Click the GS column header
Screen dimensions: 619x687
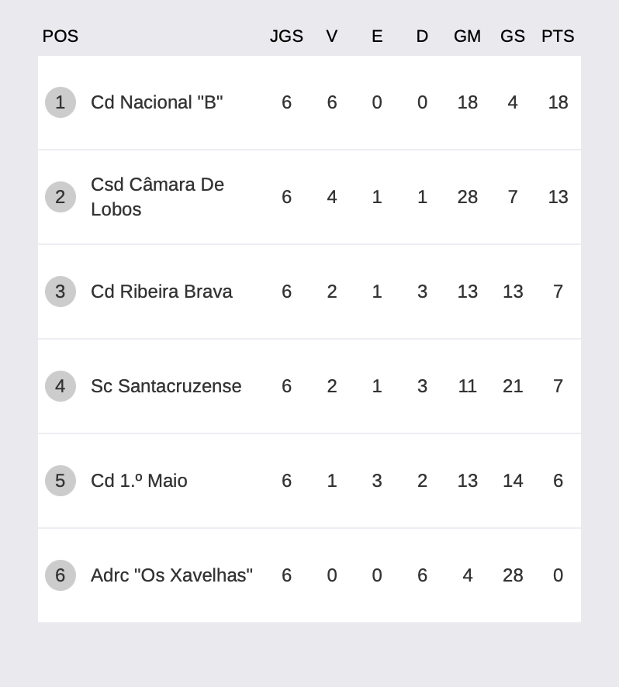point(513,36)
